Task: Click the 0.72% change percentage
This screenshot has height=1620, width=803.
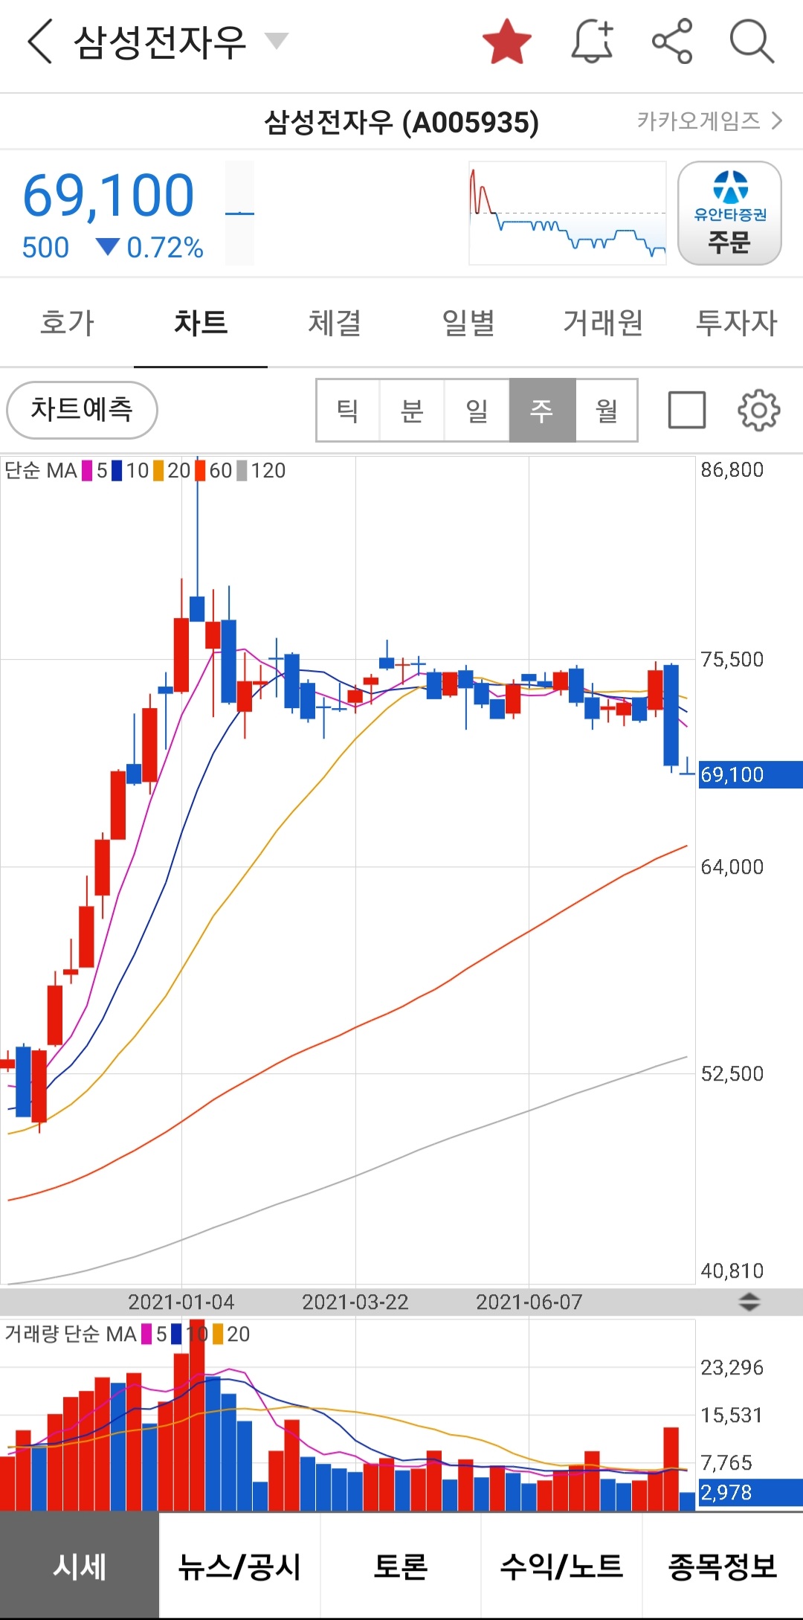Action: click(x=165, y=248)
